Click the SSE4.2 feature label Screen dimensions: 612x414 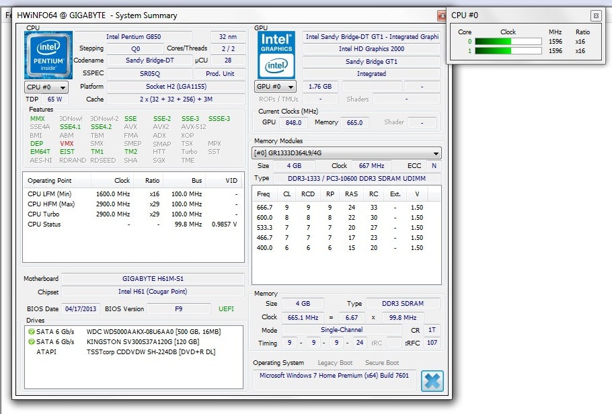(101, 127)
